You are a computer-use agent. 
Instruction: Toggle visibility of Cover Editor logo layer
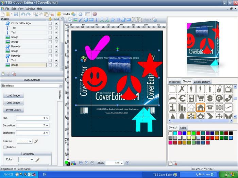pos(56,23)
